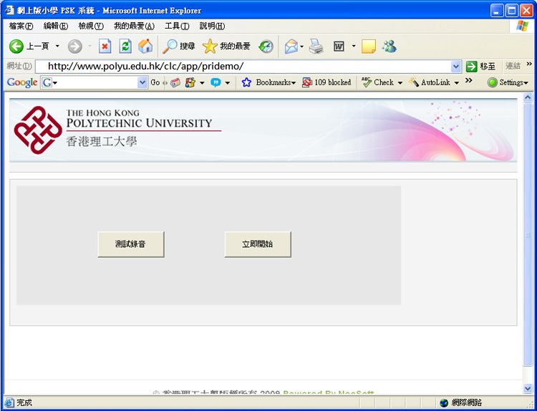The image size is (537, 411).
Task: Open the 檔案 (File) menu
Action: 21,26
